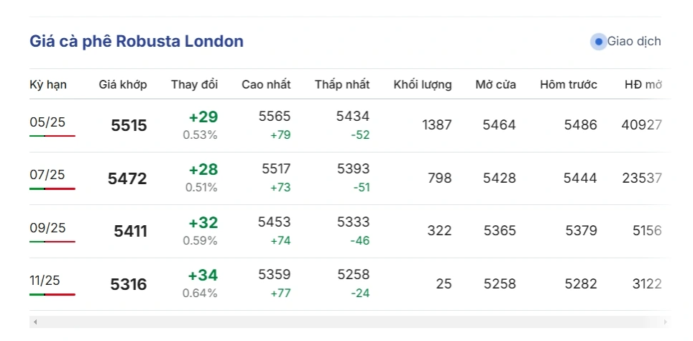Sort by the Thay đổi column header
693x341 pixels.
pyautogui.click(x=194, y=85)
